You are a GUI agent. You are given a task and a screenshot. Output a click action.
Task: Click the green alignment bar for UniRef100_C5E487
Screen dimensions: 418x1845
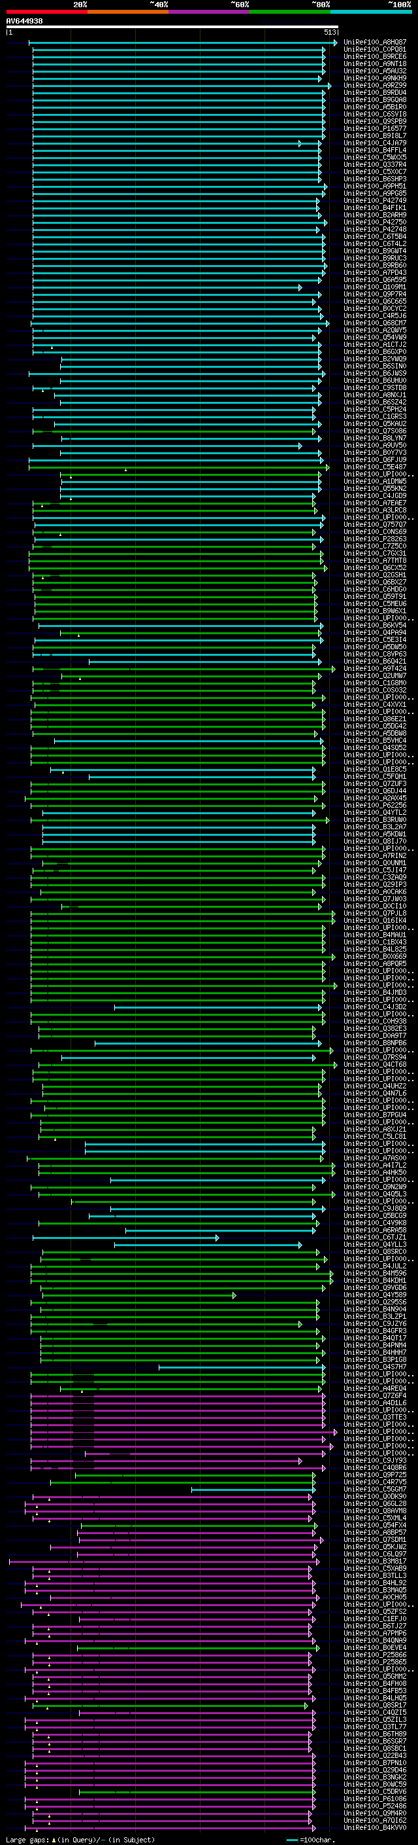(180, 468)
